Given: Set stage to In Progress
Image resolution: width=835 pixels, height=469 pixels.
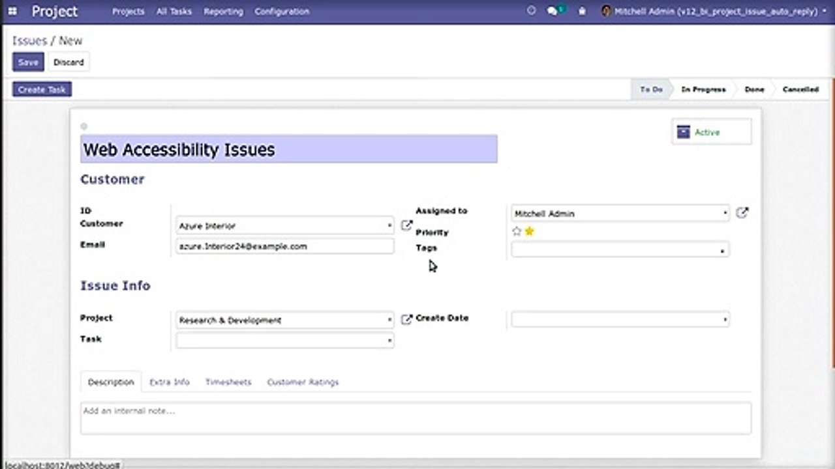Looking at the screenshot, I should pos(703,89).
